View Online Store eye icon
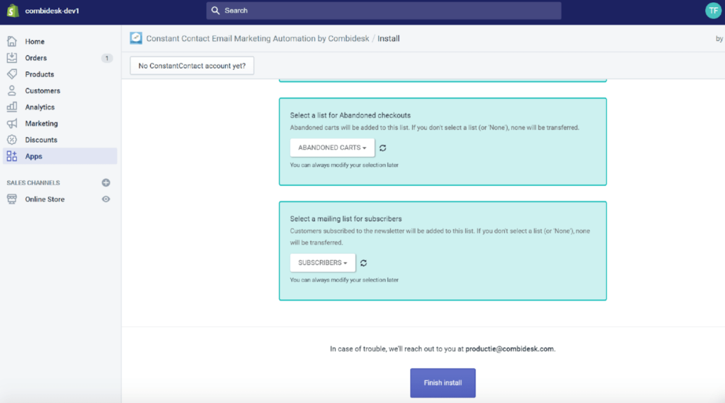 (106, 199)
